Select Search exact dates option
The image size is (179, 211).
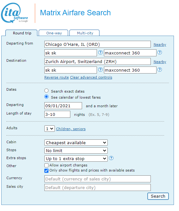pyautogui.click(x=47, y=91)
